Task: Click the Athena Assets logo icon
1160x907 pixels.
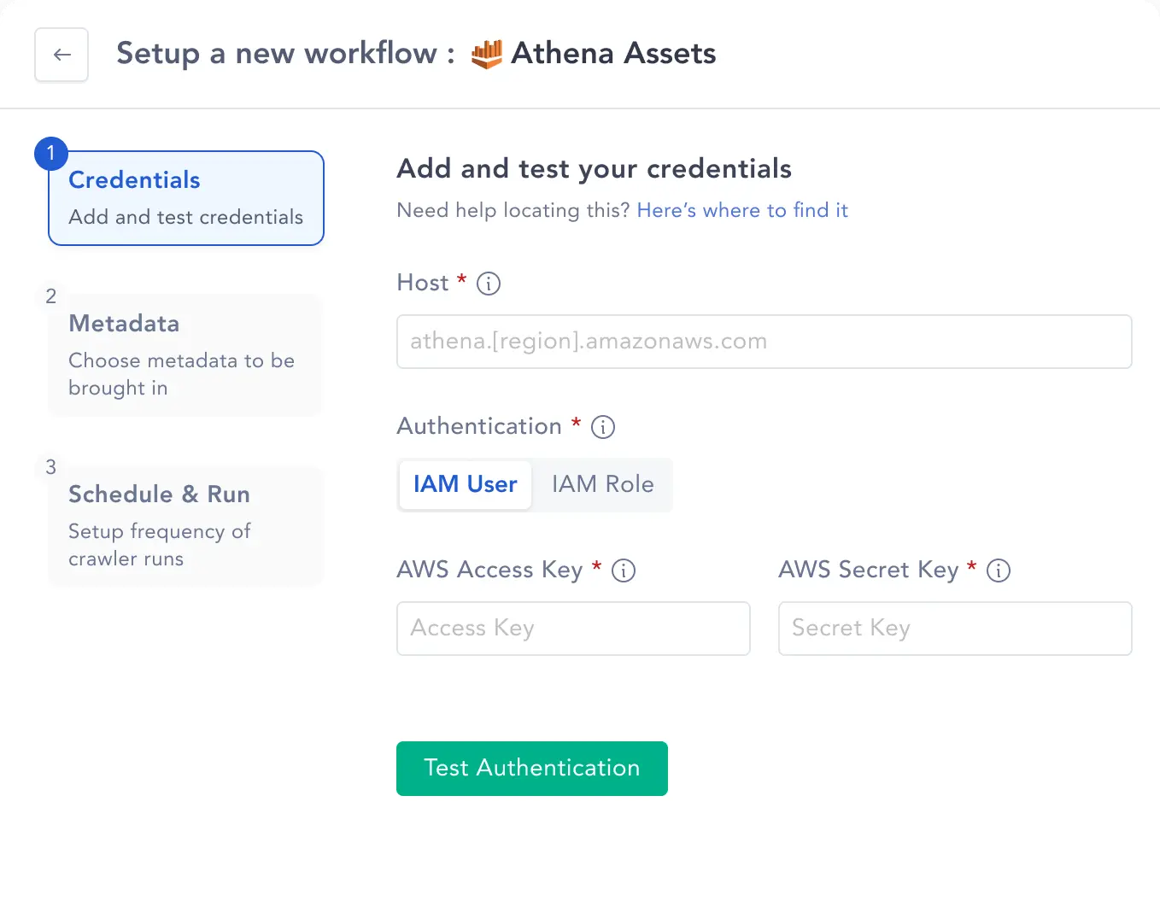Action: coord(487,54)
